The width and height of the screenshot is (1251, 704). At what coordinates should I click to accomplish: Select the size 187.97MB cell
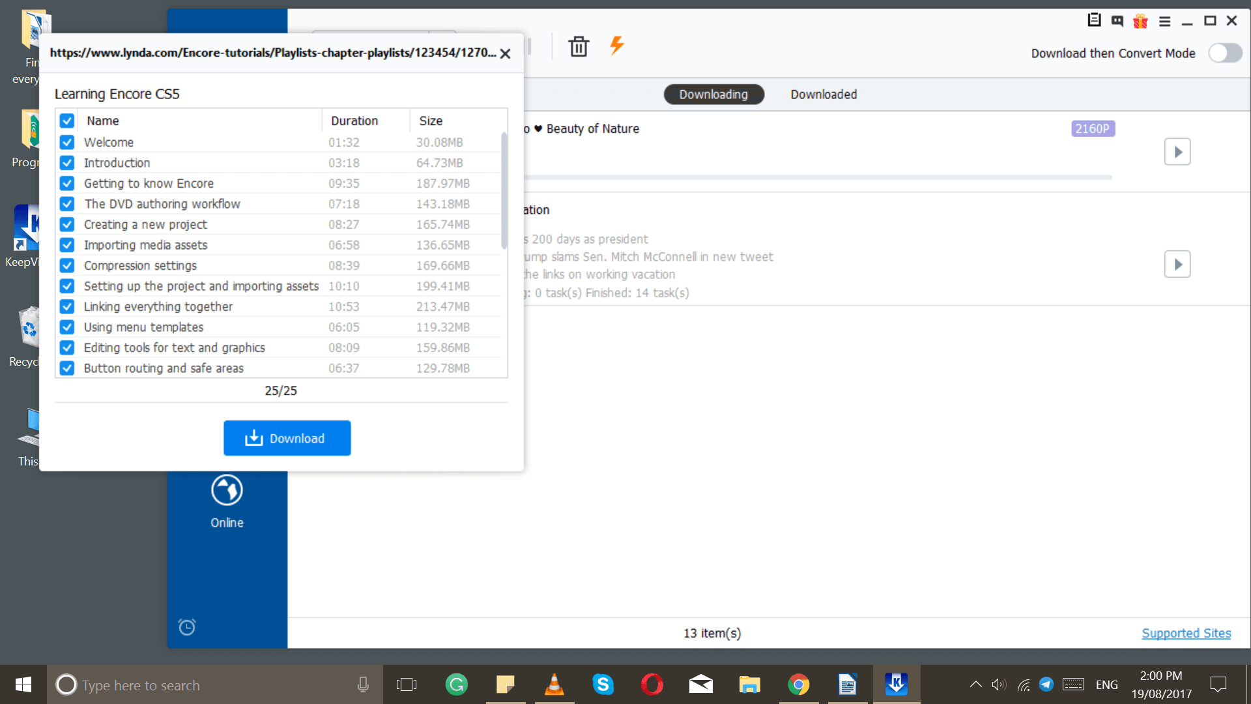pyautogui.click(x=443, y=183)
